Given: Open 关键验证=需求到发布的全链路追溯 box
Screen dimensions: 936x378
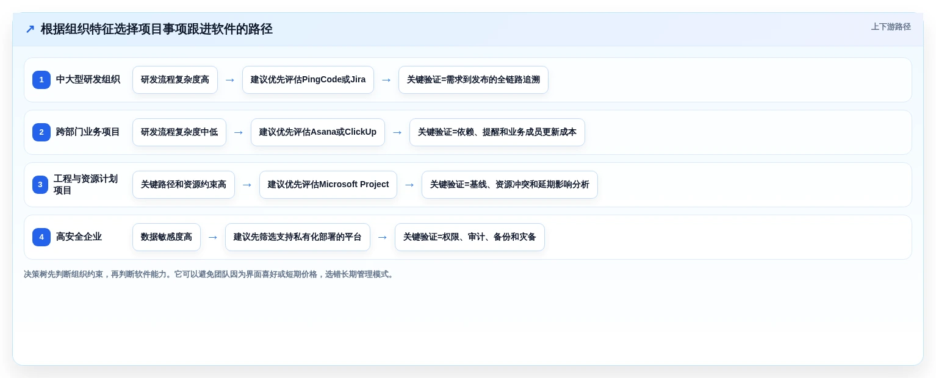Looking at the screenshot, I should point(473,80).
